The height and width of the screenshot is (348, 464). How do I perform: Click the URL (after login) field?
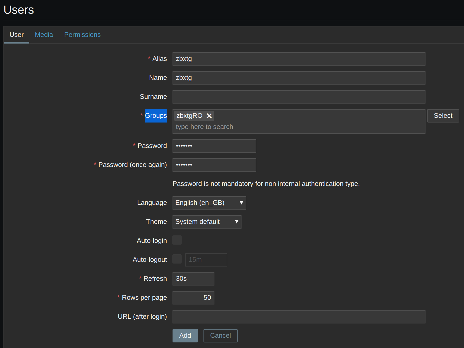[299, 317]
